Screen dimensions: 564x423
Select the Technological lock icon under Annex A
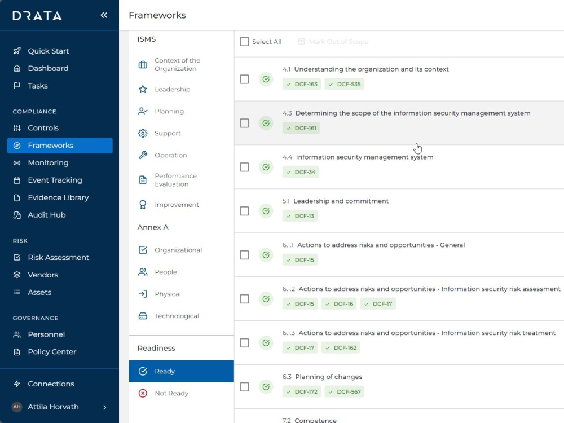[x=143, y=316]
